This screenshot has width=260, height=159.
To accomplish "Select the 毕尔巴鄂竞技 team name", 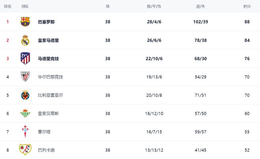I will coord(50,77).
